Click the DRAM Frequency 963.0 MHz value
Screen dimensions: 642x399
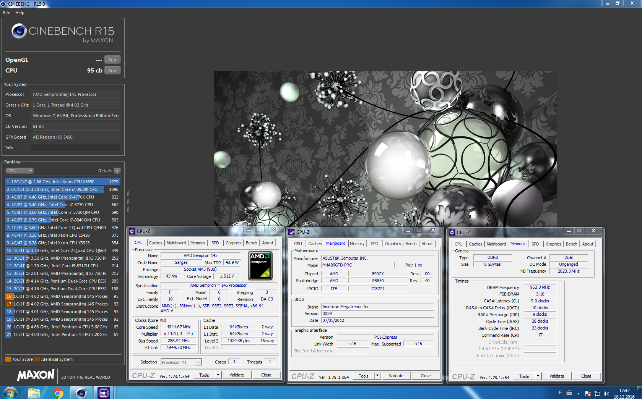540,287
